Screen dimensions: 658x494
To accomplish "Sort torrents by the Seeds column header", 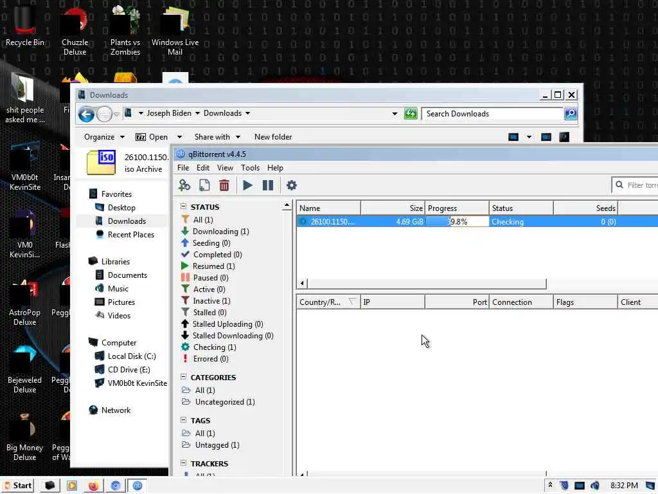I will (x=585, y=208).
